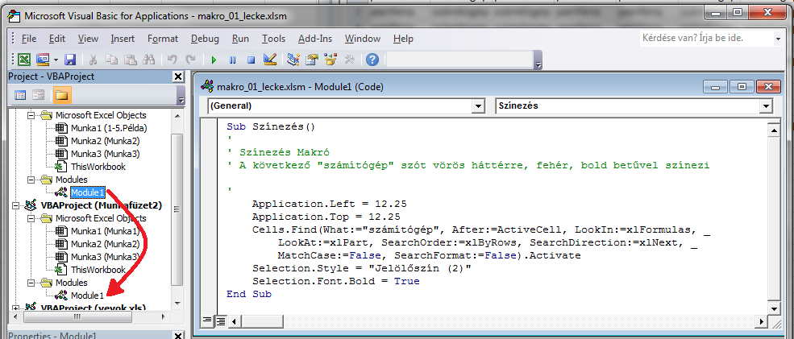Open the Window menu
794x339 pixels.
[x=363, y=39]
